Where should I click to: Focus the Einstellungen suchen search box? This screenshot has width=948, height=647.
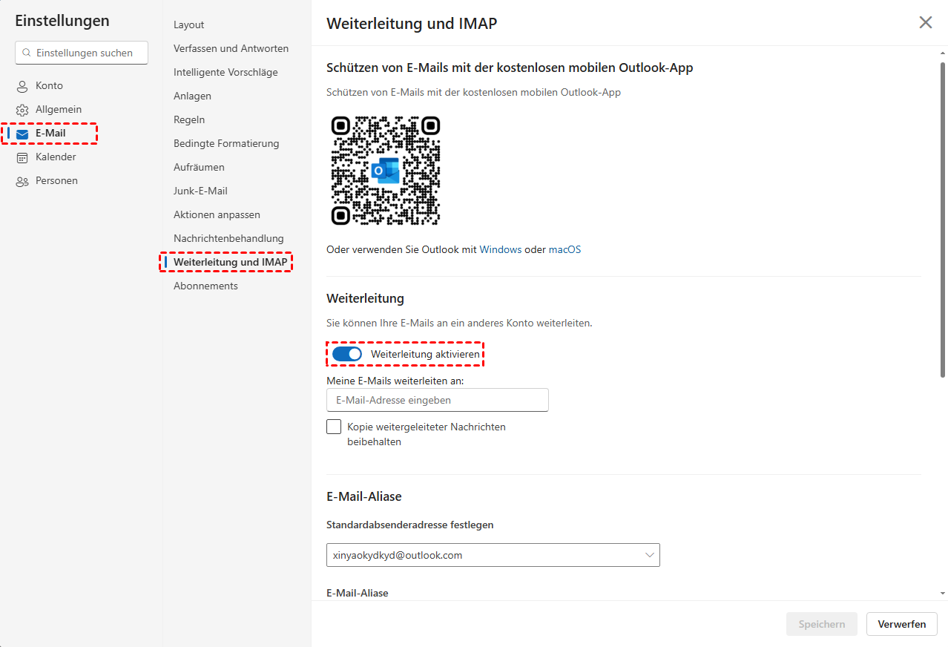click(82, 53)
